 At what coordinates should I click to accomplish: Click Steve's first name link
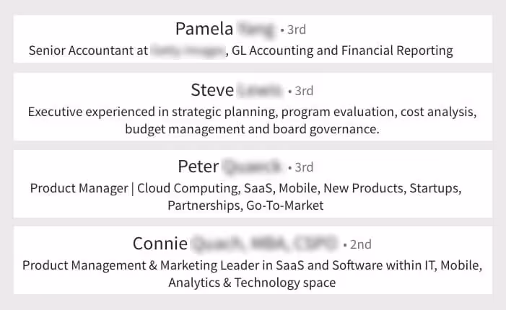click(x=212, y=91)
